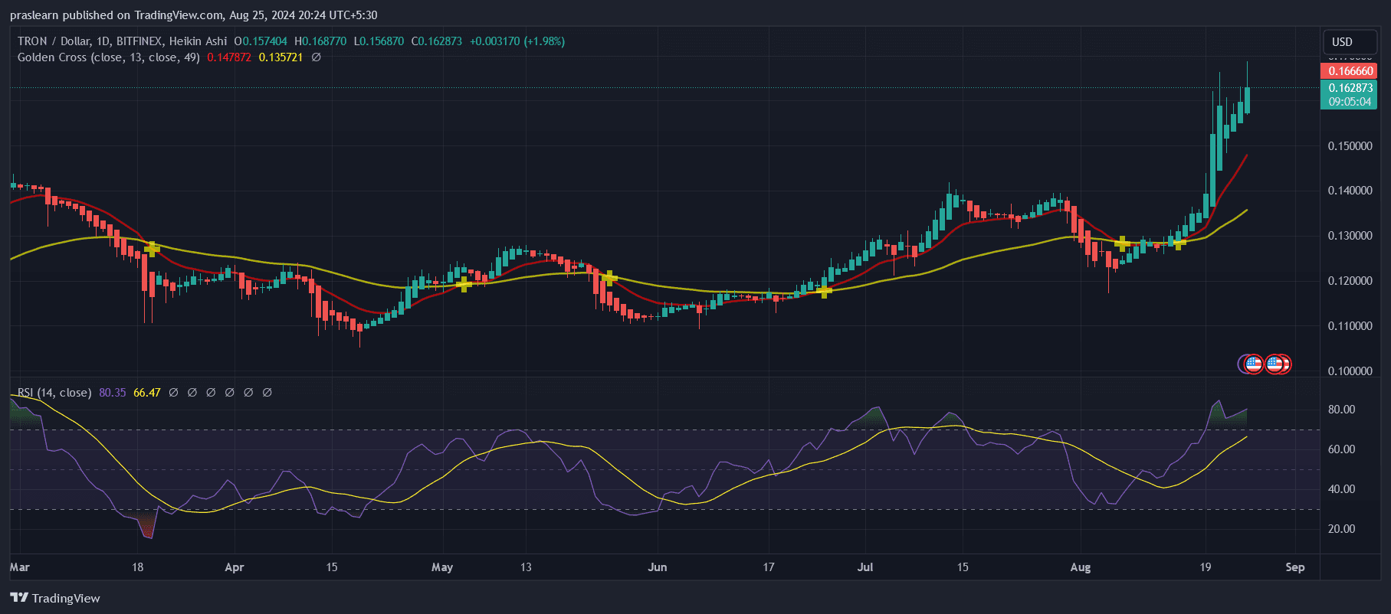Click the 0.120000 price axis label
The width and height of the screenshot is (1391, 614).
click(x=1350, y=281)
